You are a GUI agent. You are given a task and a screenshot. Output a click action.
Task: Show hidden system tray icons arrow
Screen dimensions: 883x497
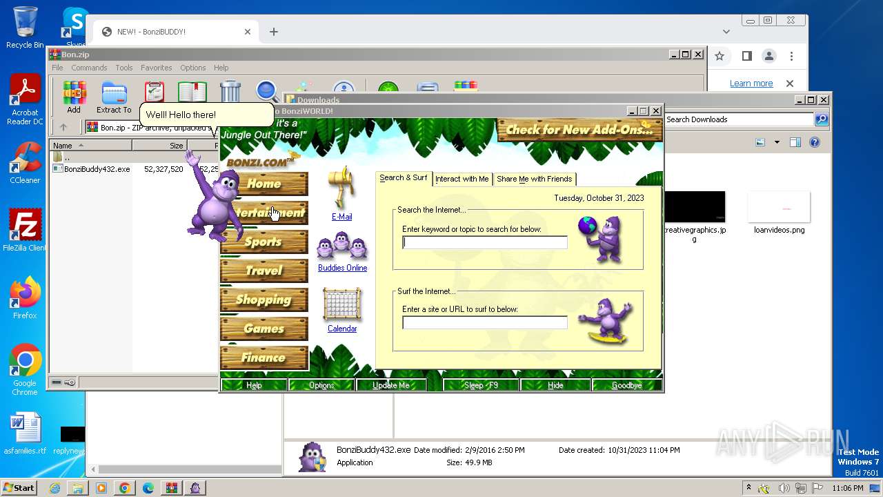(x=748, y=488)
